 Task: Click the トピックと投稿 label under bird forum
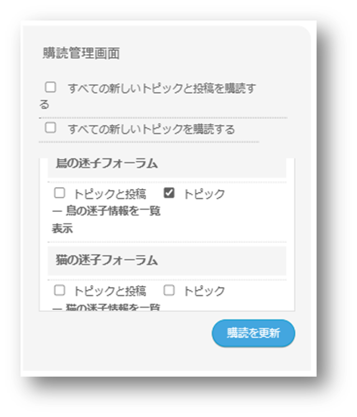[x=110, y=194]
